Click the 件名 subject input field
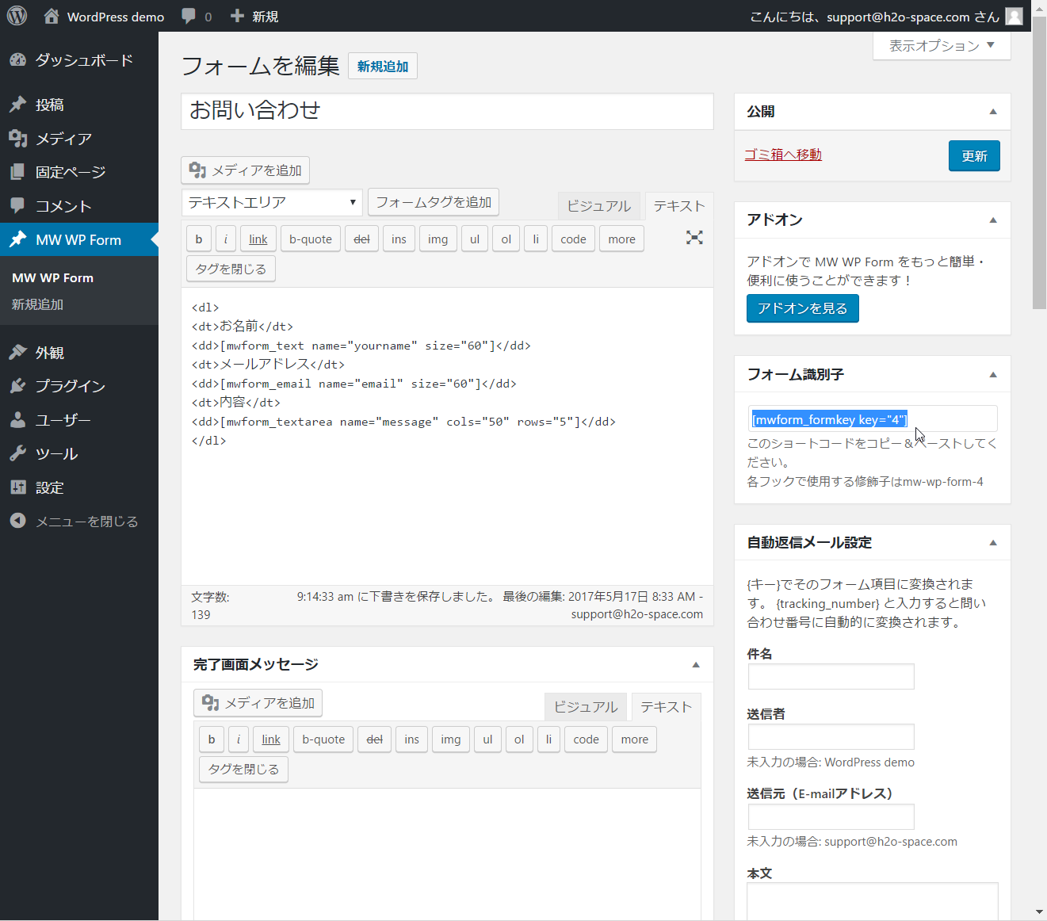This screenshot has width=1047, height=921. (831, 677)
